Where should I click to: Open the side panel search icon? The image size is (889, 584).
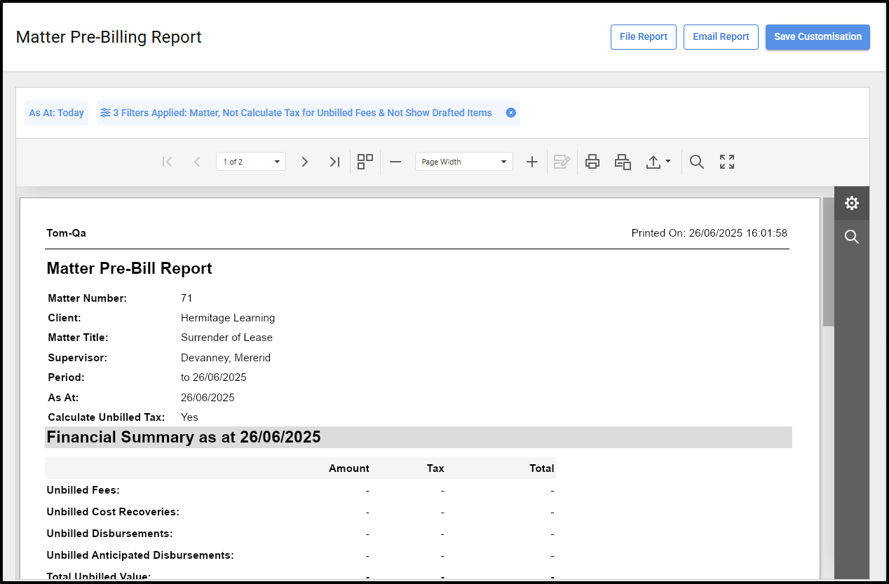(851, 237)
